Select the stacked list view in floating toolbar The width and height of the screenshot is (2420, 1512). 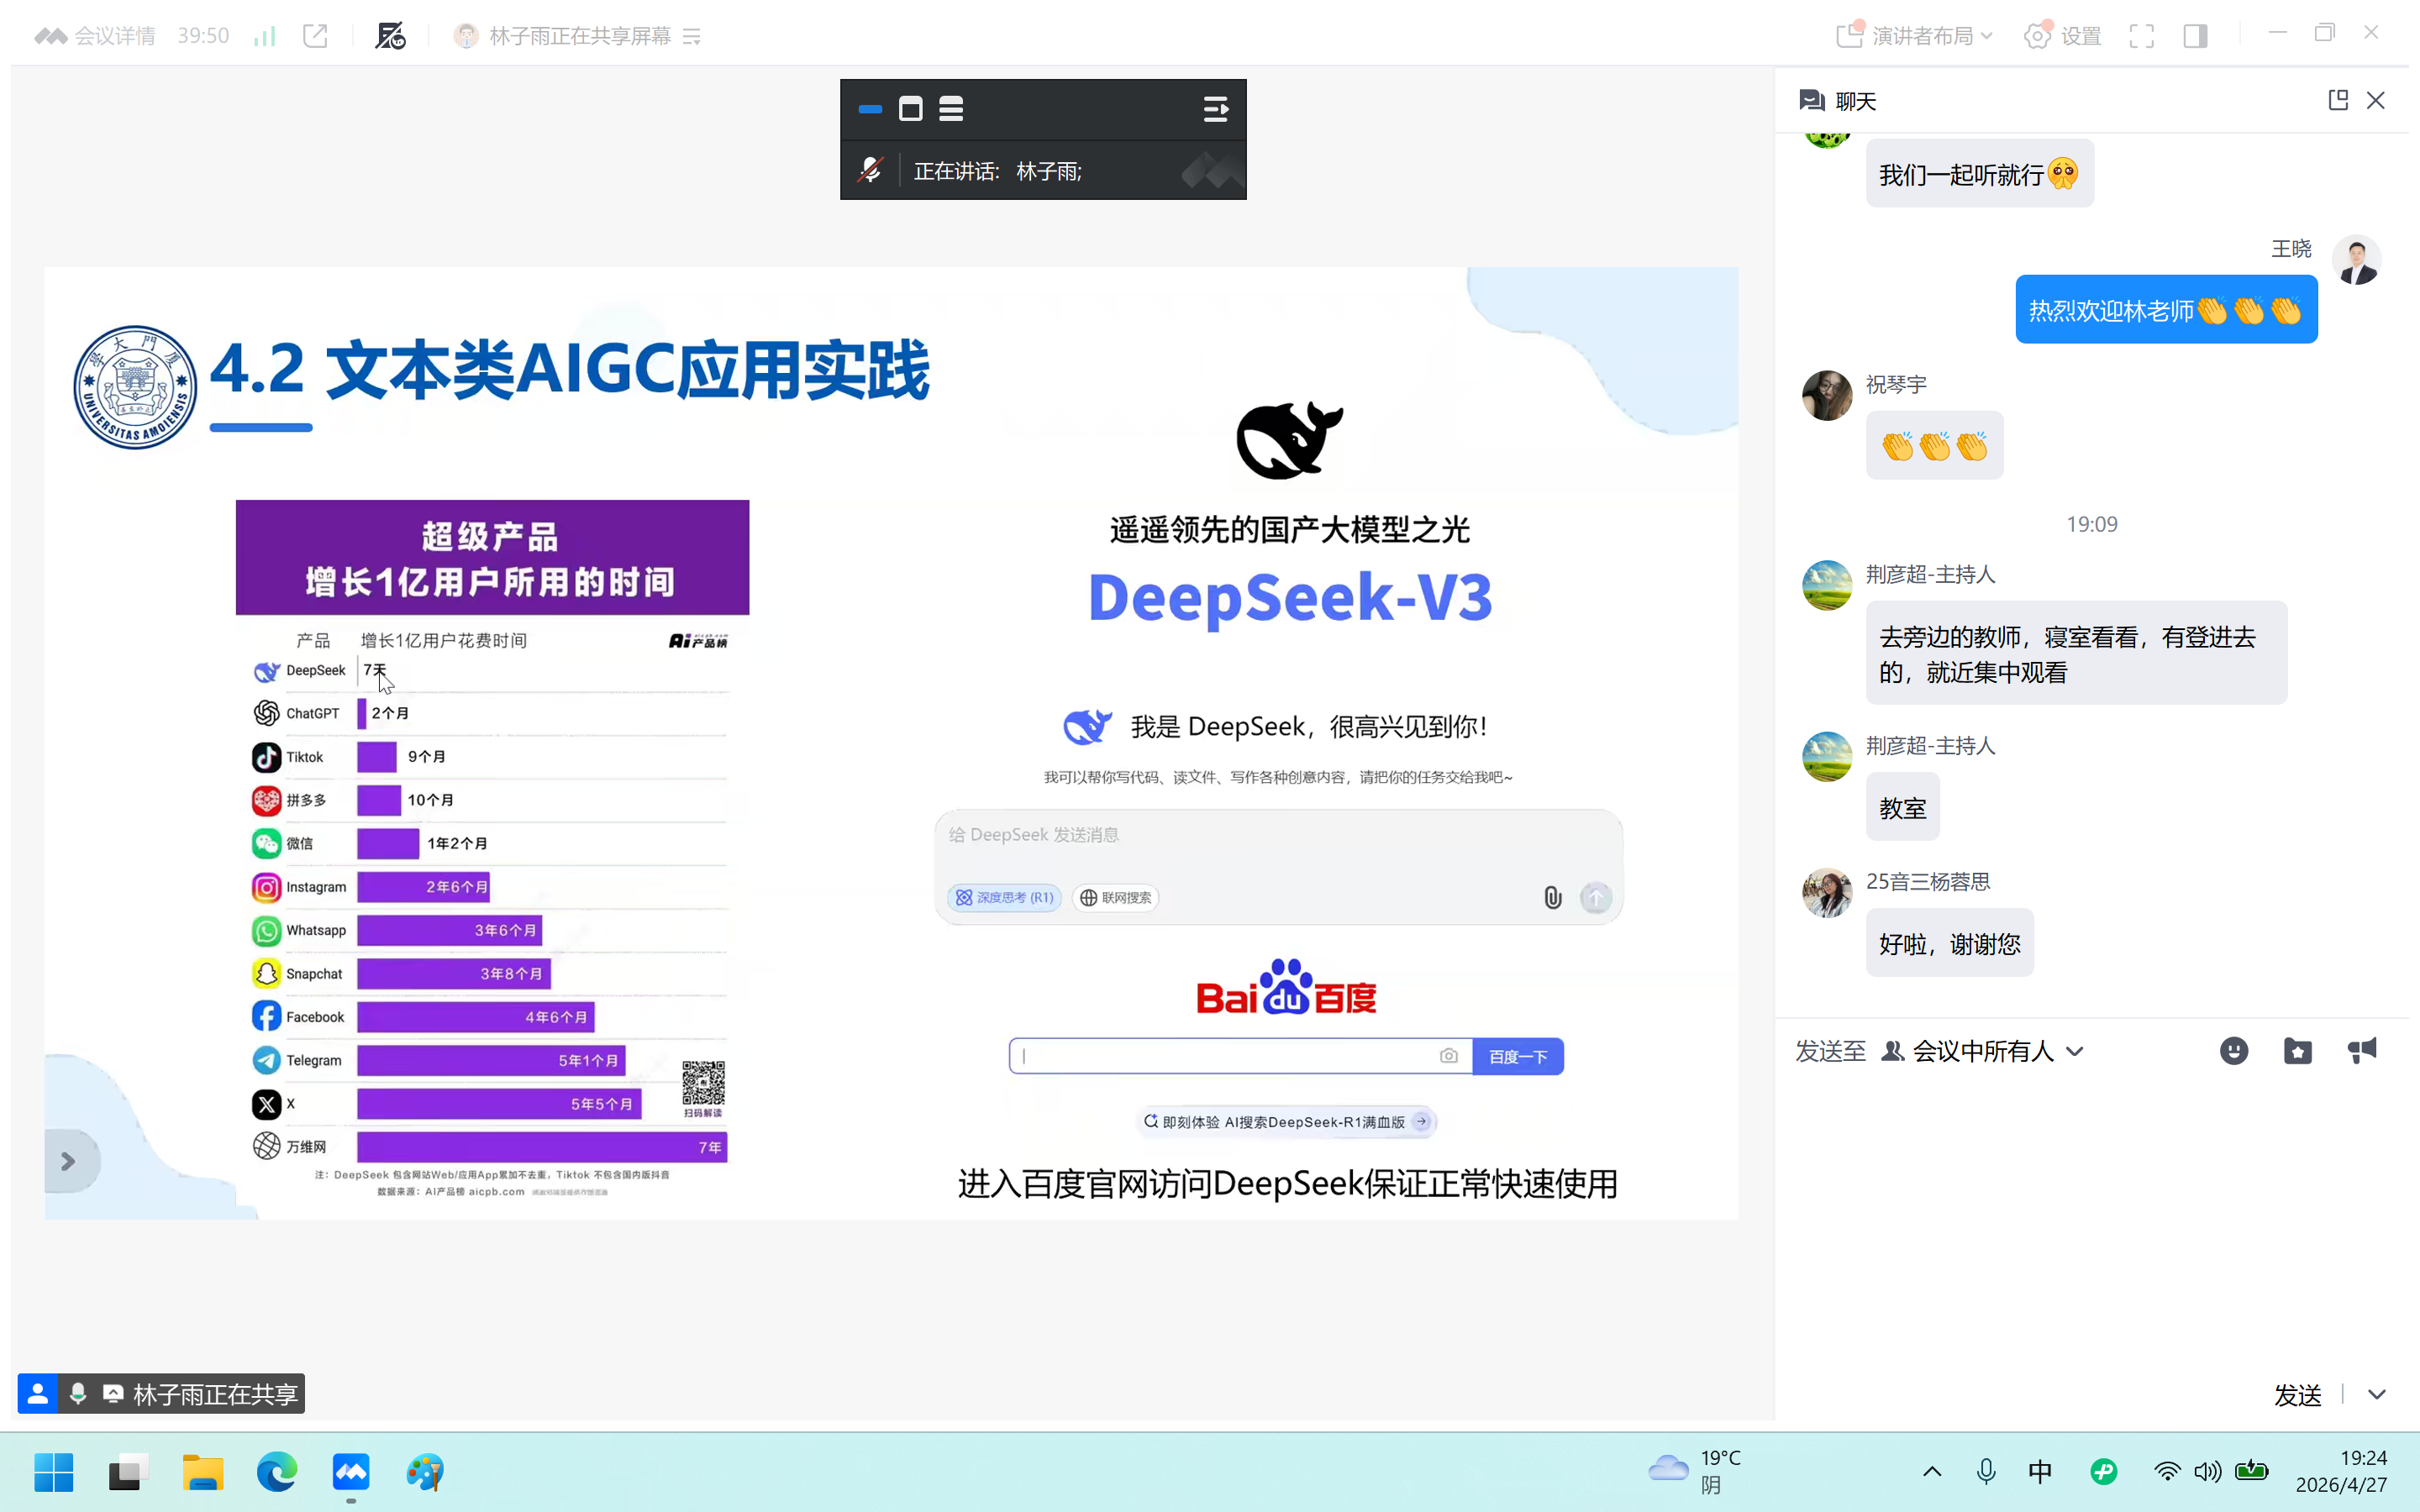[x=951, y=109]
